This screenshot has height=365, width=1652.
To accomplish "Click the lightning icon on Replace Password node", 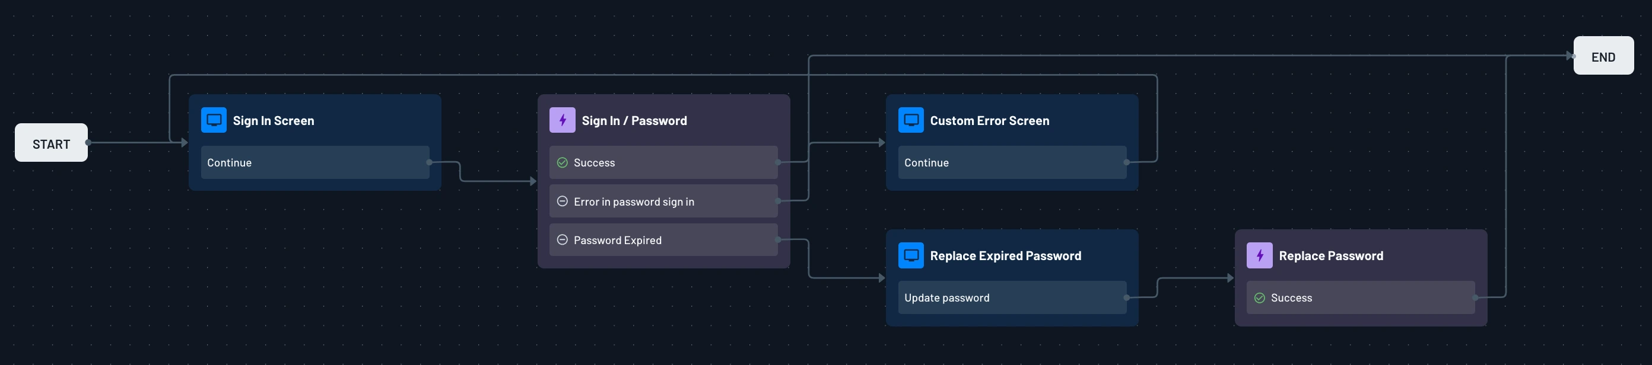I will point(1260,255).
